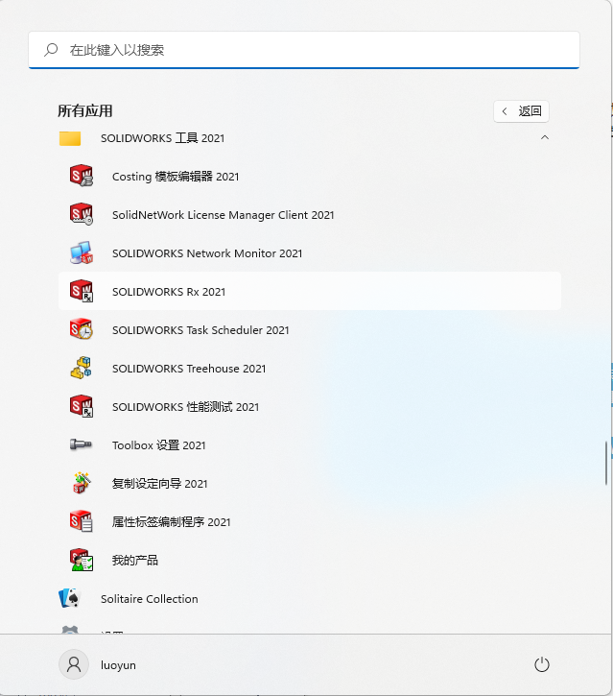The image size is (613, 696).
Task: Go back with the 返回 button
Action: (521, 111)
